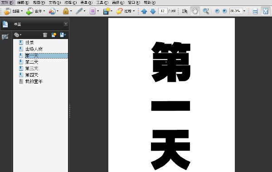
Task: Click the purple Forms icon
Action: coord(92,11)
